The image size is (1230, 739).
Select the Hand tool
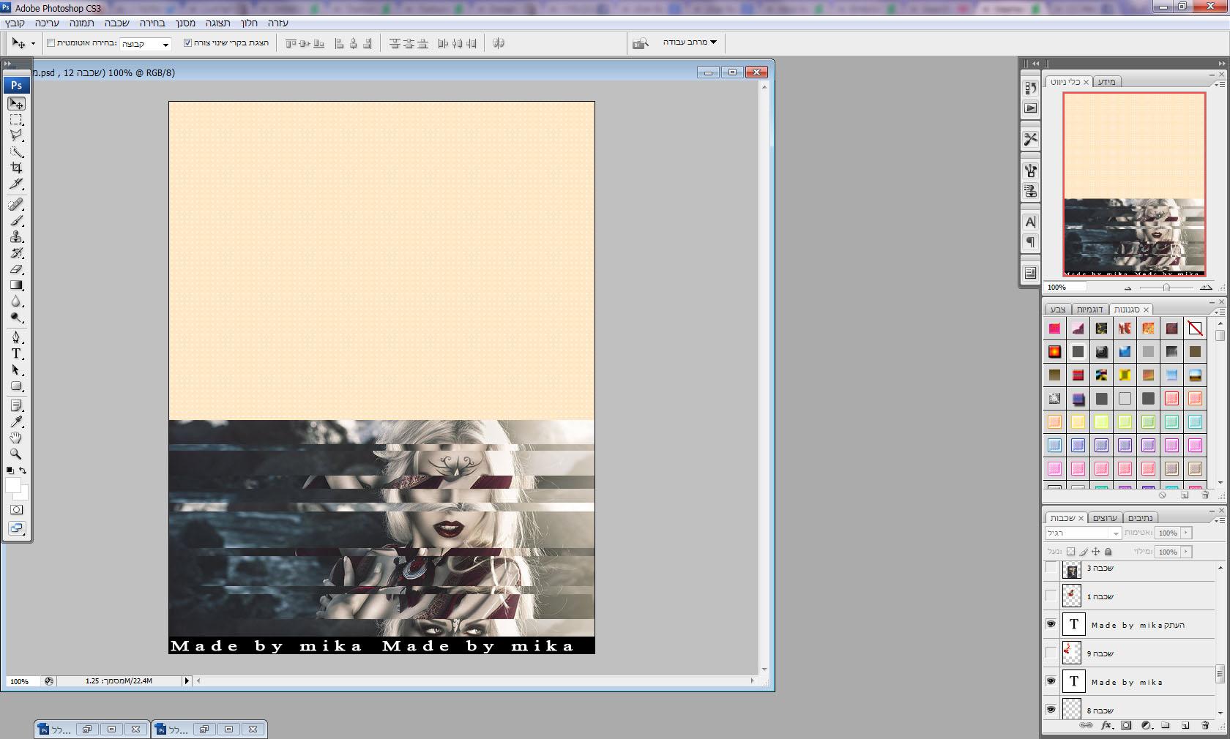coord(16,438)
